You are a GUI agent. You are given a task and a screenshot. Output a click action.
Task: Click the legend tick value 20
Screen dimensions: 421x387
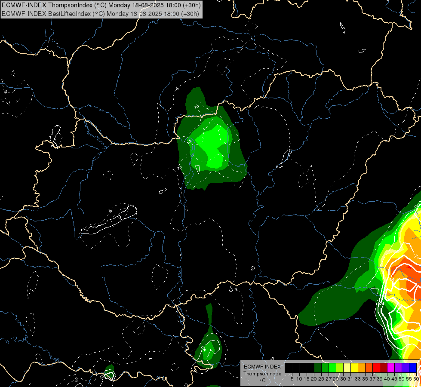(314, 379)
